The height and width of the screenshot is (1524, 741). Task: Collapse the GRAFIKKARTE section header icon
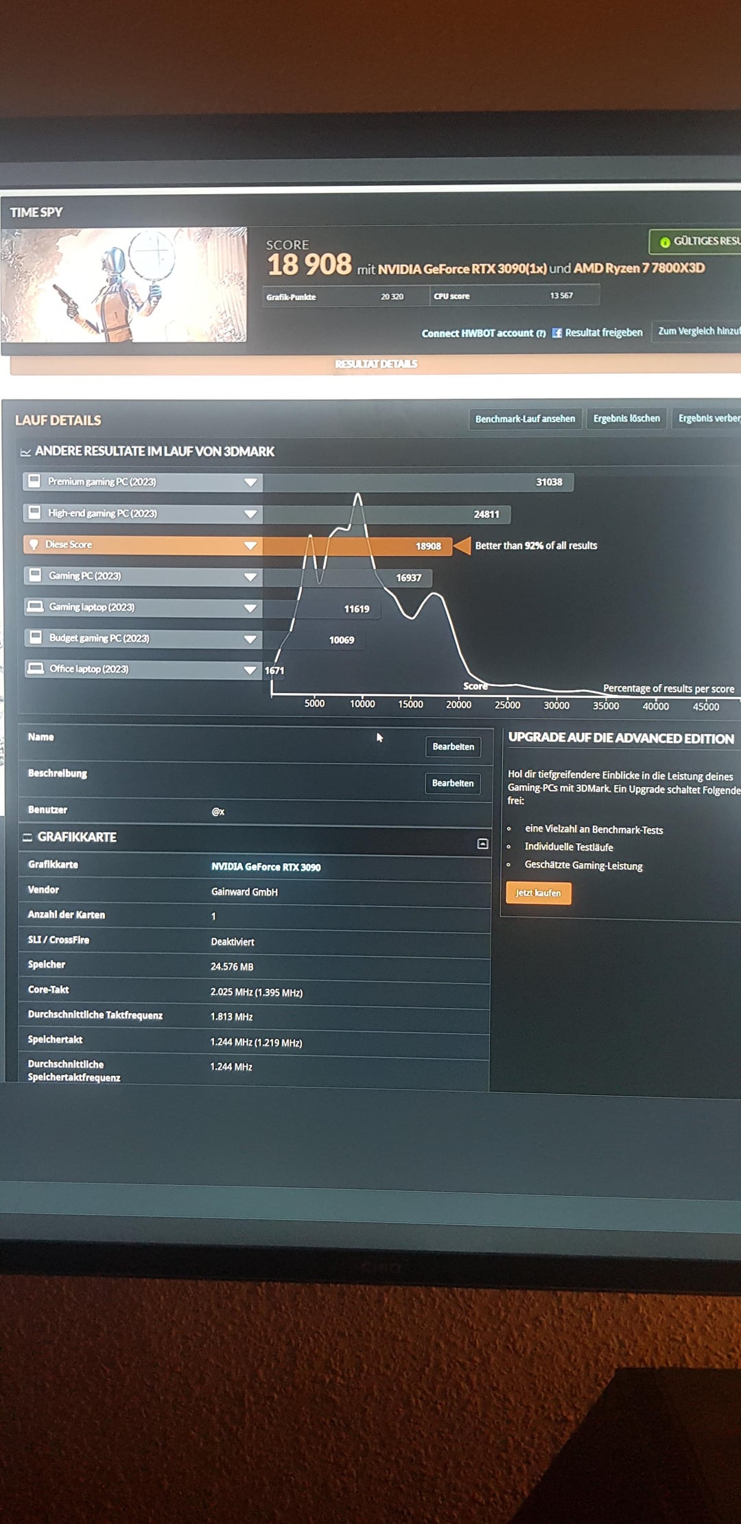tap(27, 837)
